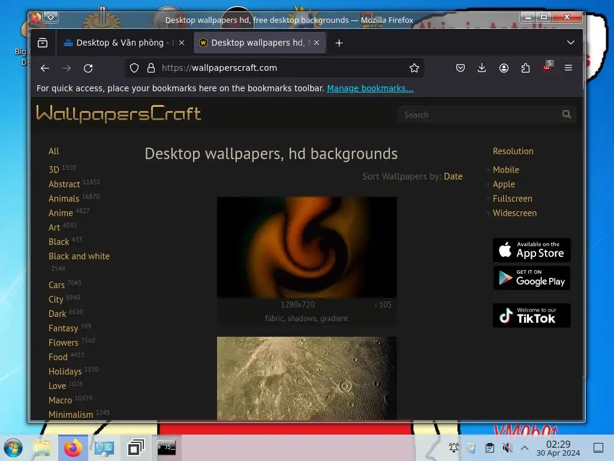
Task: Close the Desktop & Văn phòng tab
Action: tap(182, 43)
